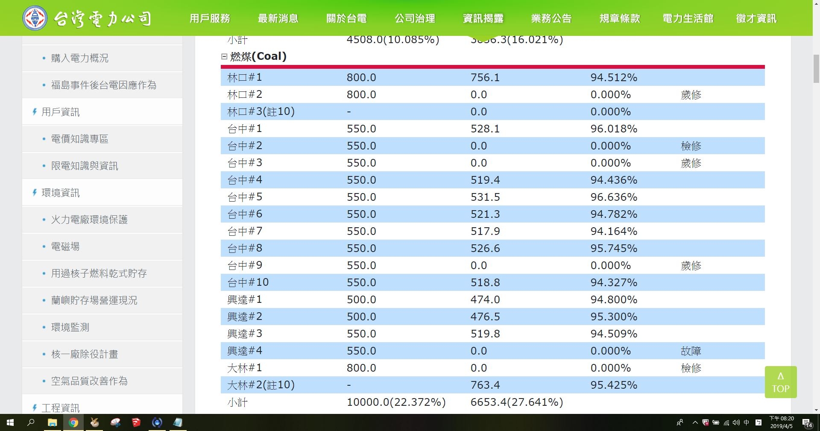The height and width of the screenshot is (431, 820).
Task: Open Wi-Fi network tray icon
Action: pyautogui.click(x=726, y=422)
